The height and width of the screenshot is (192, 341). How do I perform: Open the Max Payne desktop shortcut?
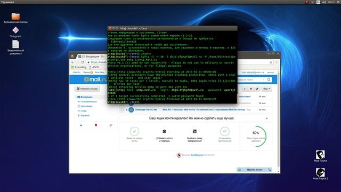click(320, 156)
